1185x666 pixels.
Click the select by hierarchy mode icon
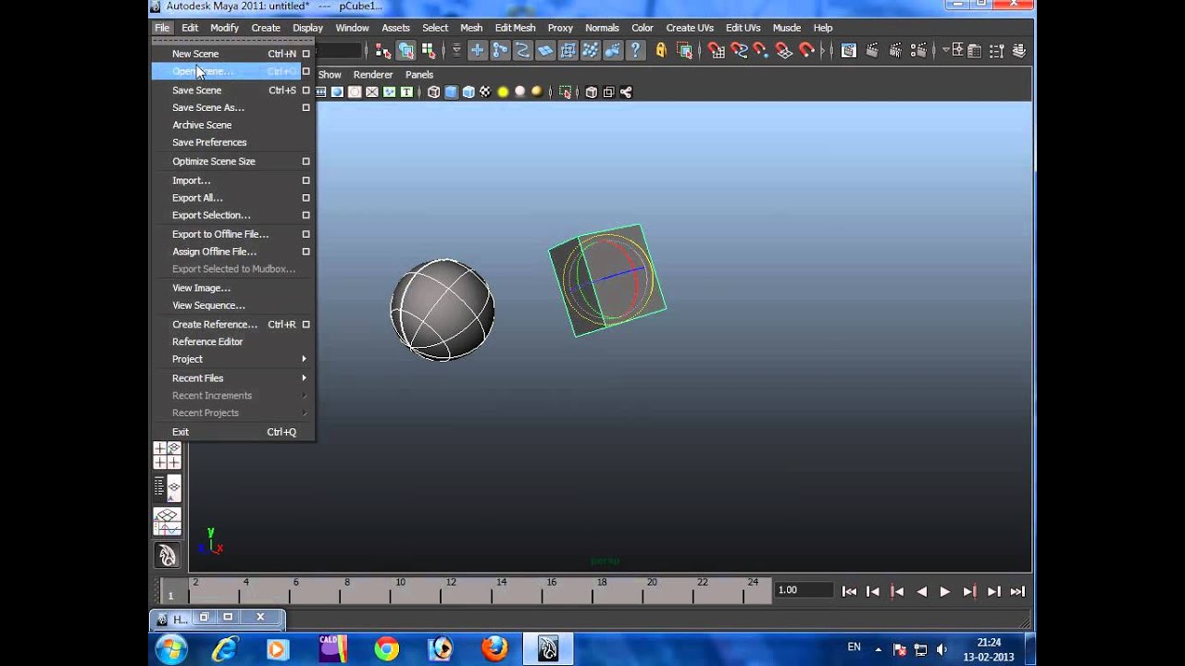click(x=383, y=51)
